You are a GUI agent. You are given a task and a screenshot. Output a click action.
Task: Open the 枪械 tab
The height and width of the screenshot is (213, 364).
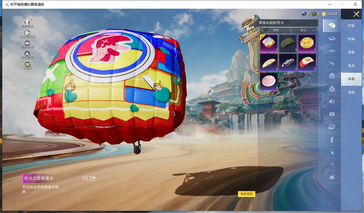click(351, 39)
